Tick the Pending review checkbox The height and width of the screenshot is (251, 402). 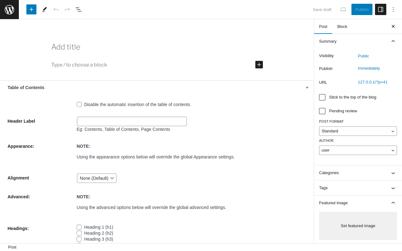(x=322, y=111)
